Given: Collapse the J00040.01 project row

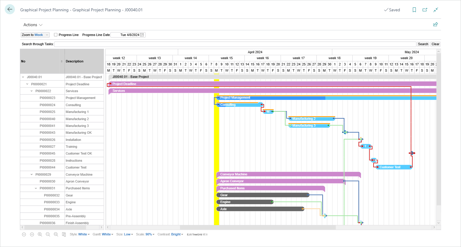Looking at the screenshot, I should 23,77.
